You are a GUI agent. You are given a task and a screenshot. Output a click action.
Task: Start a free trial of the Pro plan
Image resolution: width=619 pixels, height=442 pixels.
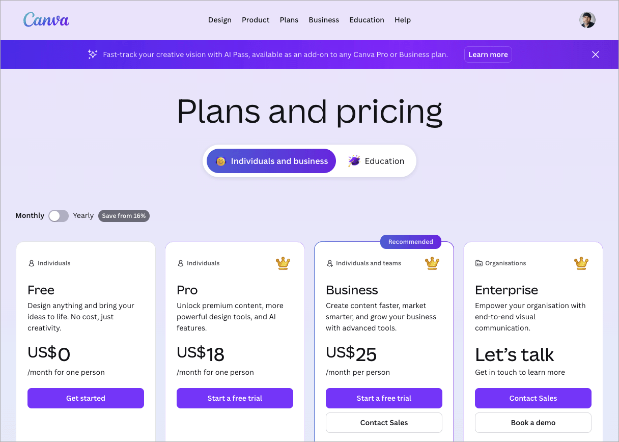(x=235, y=398)
